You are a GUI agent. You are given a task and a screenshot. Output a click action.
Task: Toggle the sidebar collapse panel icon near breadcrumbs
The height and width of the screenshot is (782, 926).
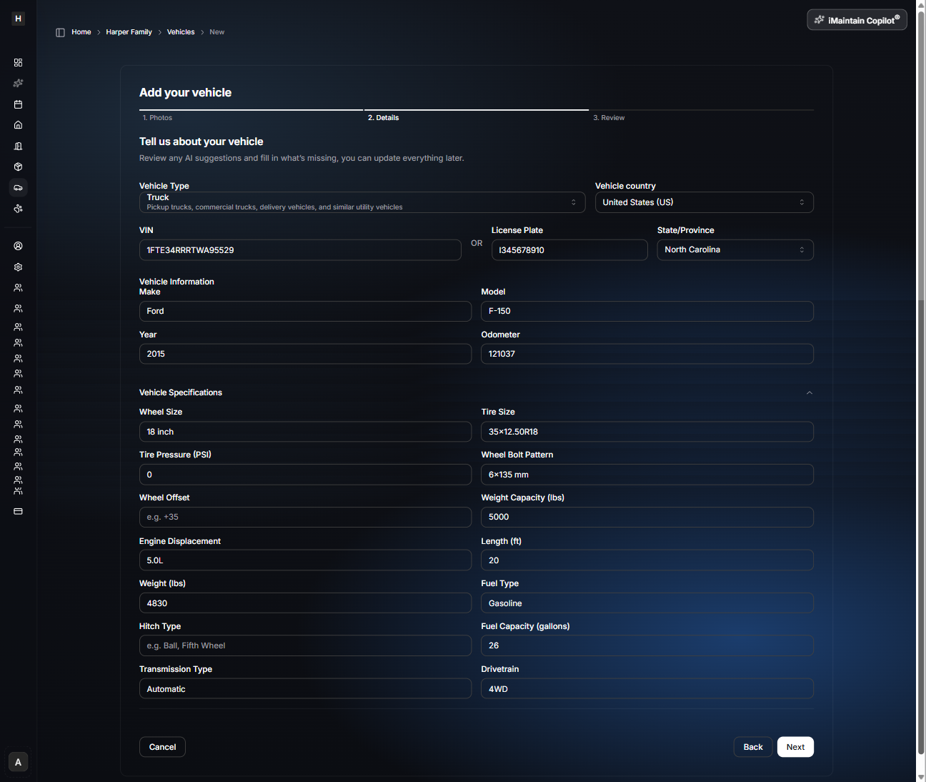coord(61,32)
